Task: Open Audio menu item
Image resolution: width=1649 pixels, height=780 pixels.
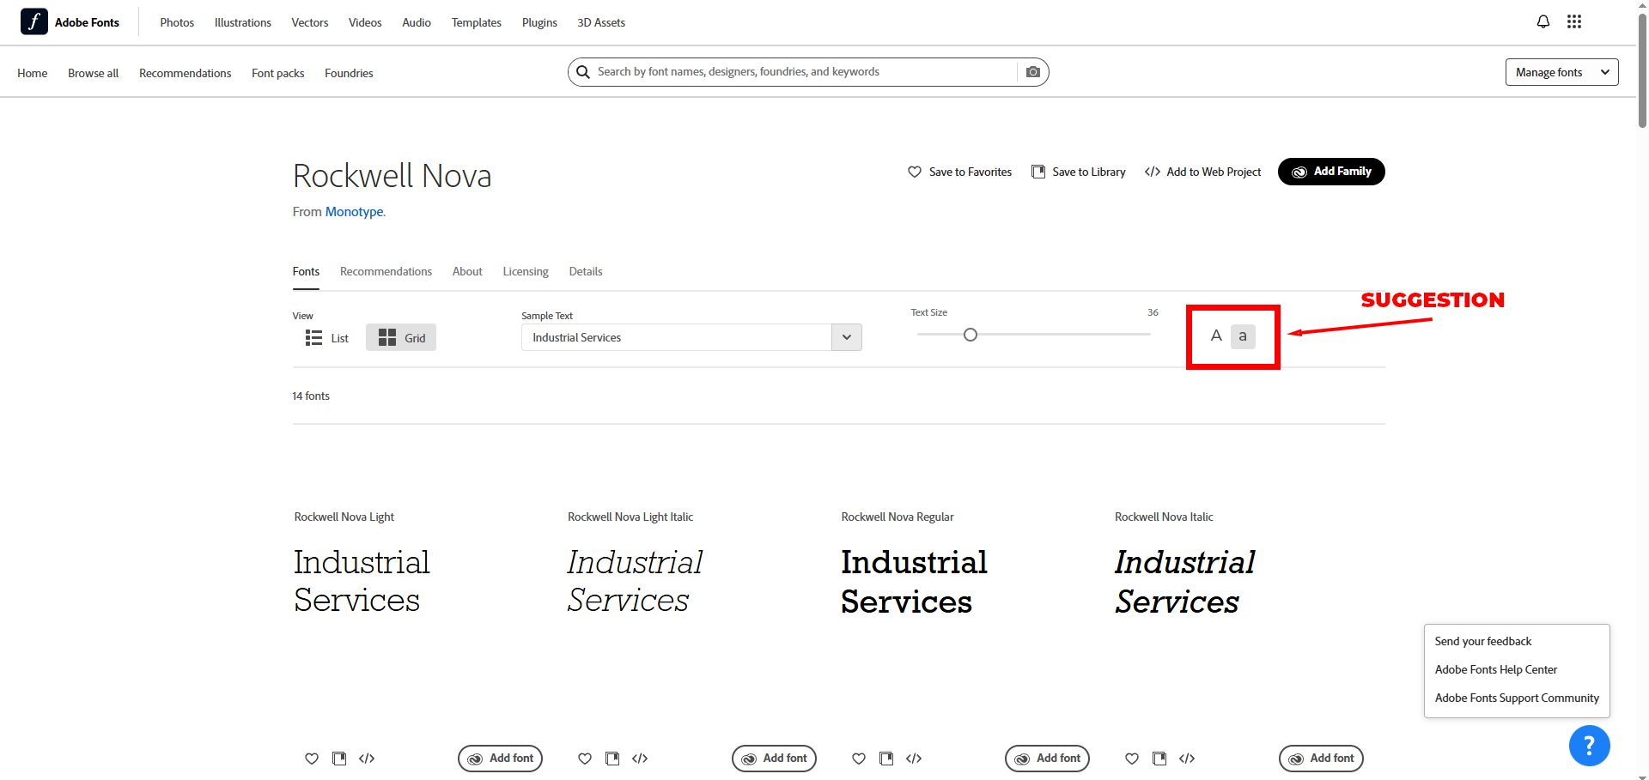Action: [417, 22]
